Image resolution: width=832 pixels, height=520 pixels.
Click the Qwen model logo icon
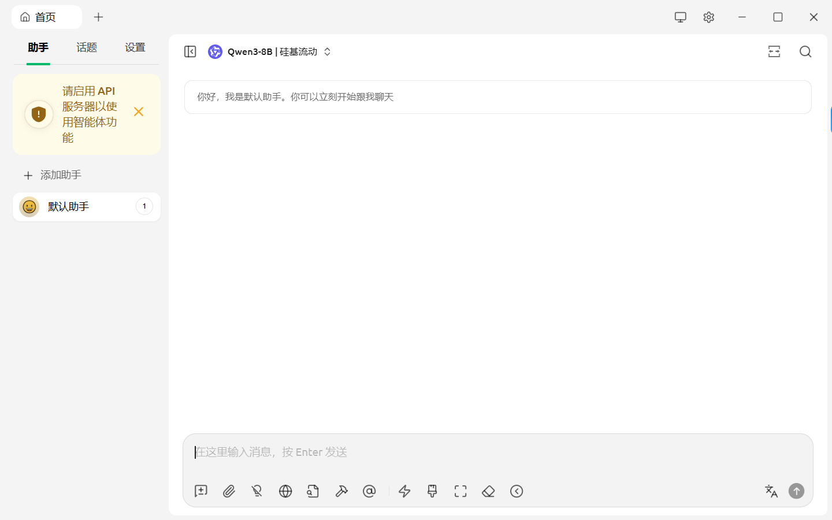[x=215, y=51]
